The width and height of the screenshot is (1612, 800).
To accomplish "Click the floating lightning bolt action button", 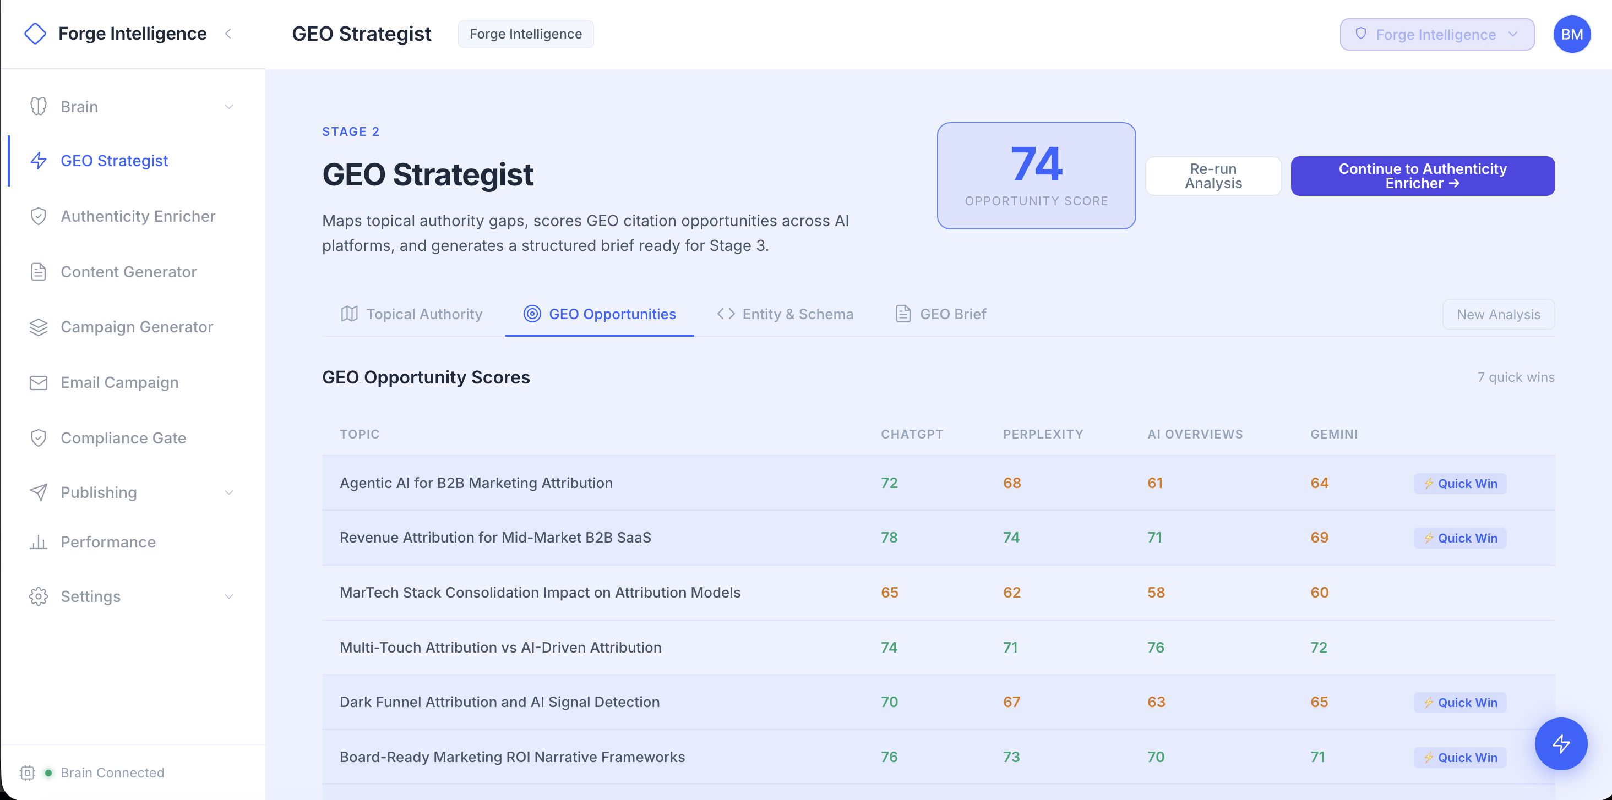I will click(1561, 744).
